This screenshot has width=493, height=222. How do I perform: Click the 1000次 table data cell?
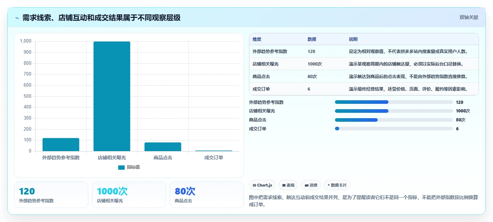click(315, 64)
